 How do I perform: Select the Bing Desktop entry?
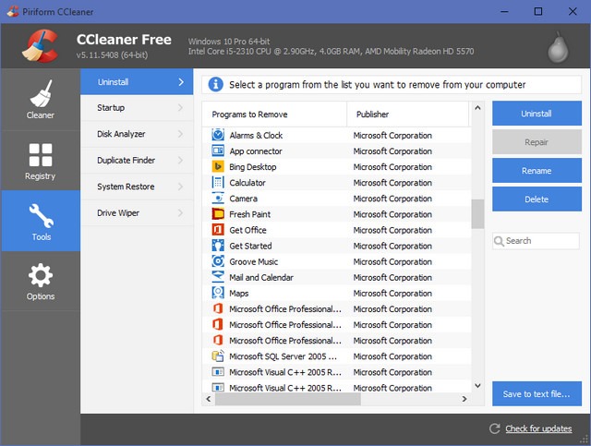point(336,166)
